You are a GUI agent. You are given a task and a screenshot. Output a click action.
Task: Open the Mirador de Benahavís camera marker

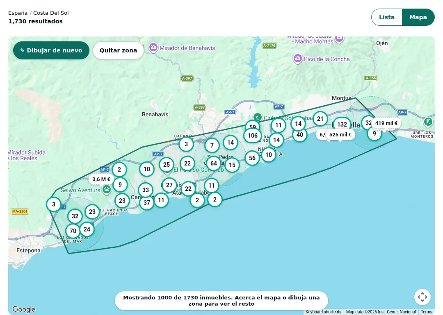(x=153, y=48)
